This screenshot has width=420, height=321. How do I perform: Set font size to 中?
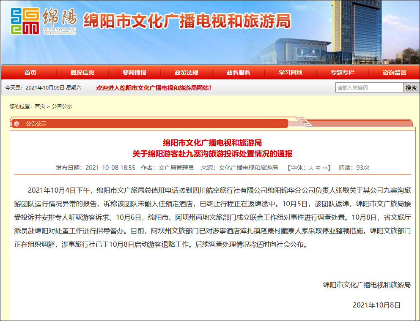click(318, 168)
